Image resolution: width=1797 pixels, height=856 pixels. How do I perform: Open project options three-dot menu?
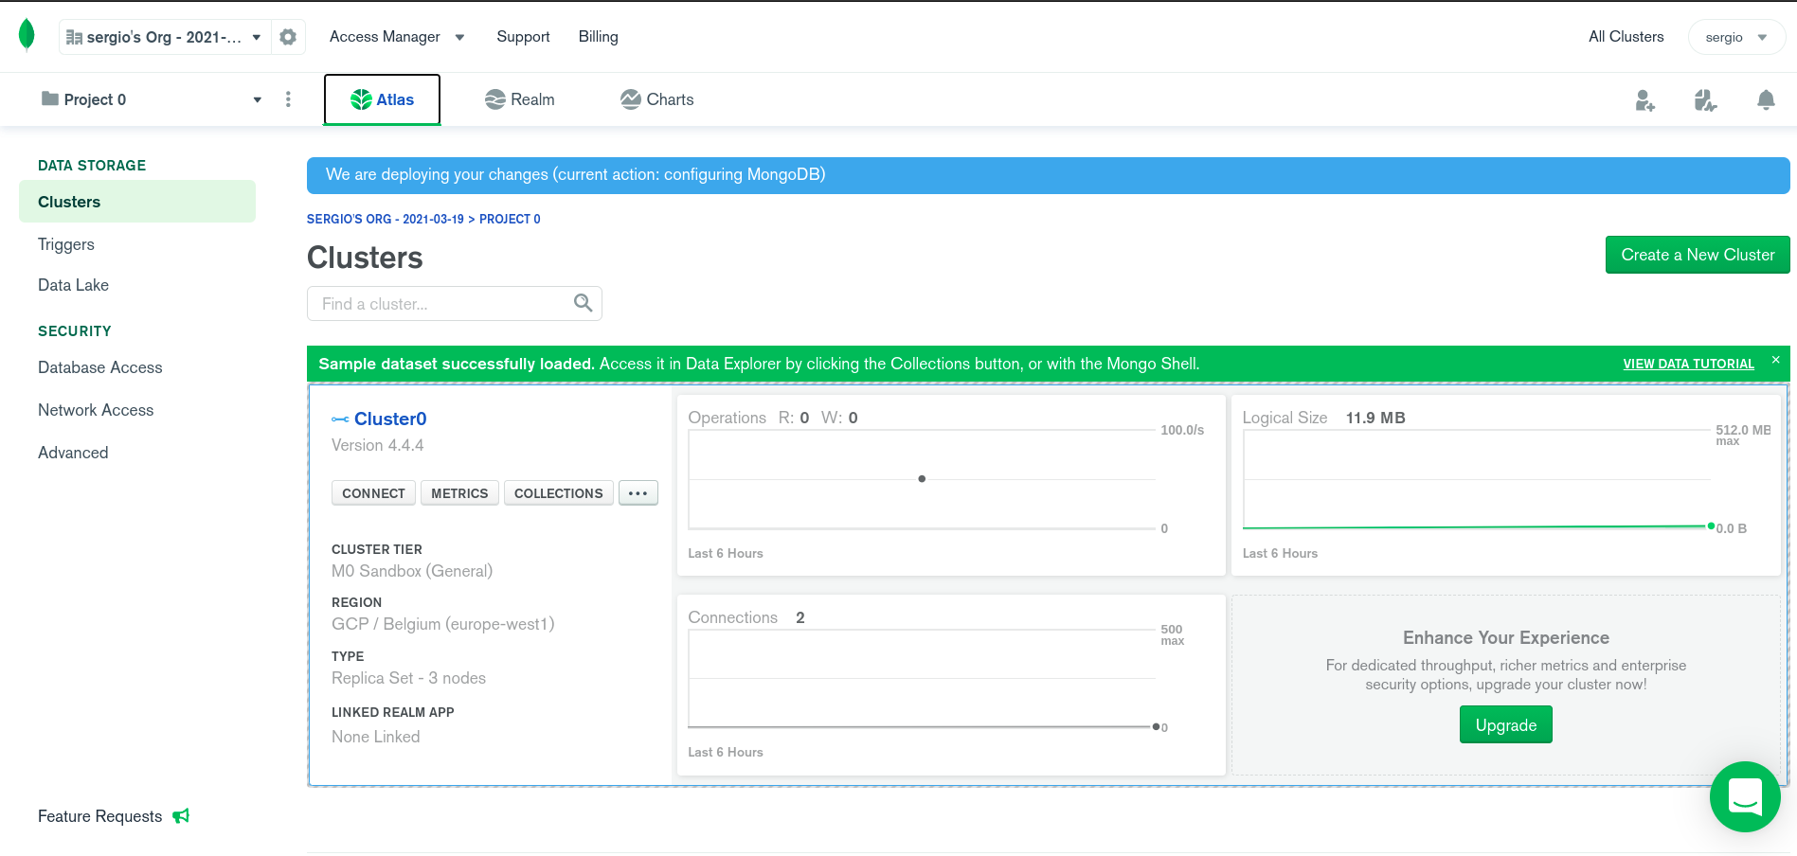(288, 99)
